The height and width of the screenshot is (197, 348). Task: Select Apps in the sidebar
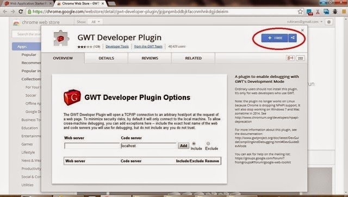pos(27,47)
